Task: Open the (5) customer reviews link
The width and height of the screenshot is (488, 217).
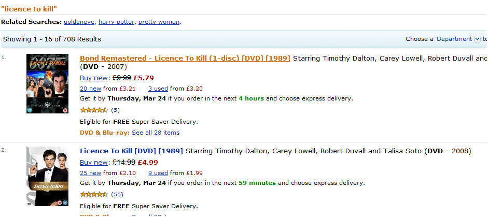Action: (x=115, y=110)
